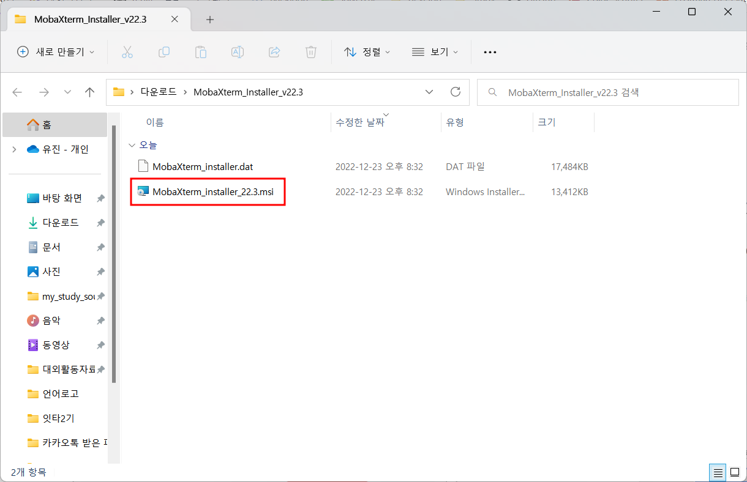Sort by 수정한 날짜 column header
The height and width of the screenshot is (482, 747).
click(x=359, y=122)
